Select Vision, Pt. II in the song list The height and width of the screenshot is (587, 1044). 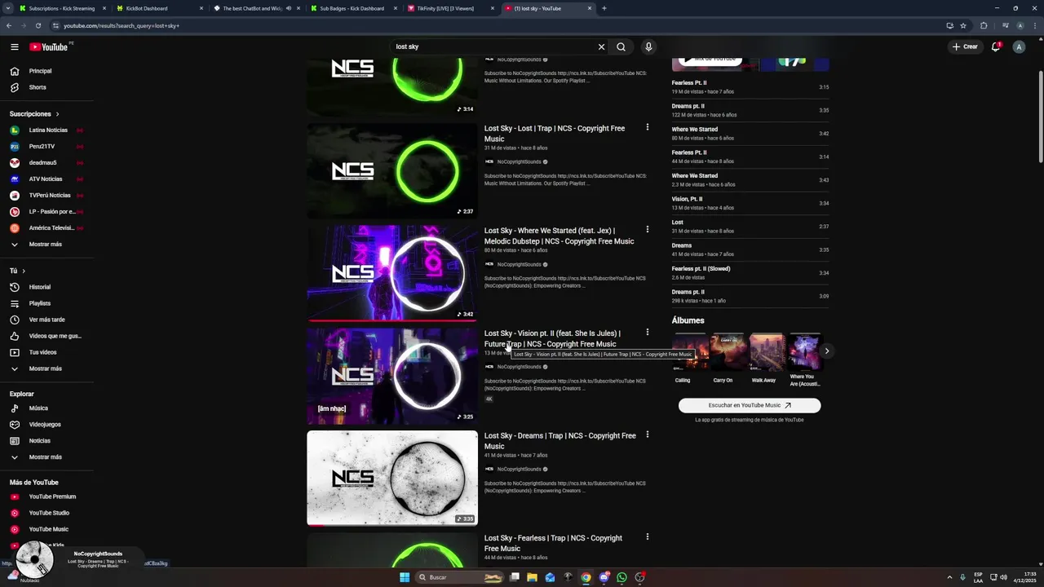(750, 203)
